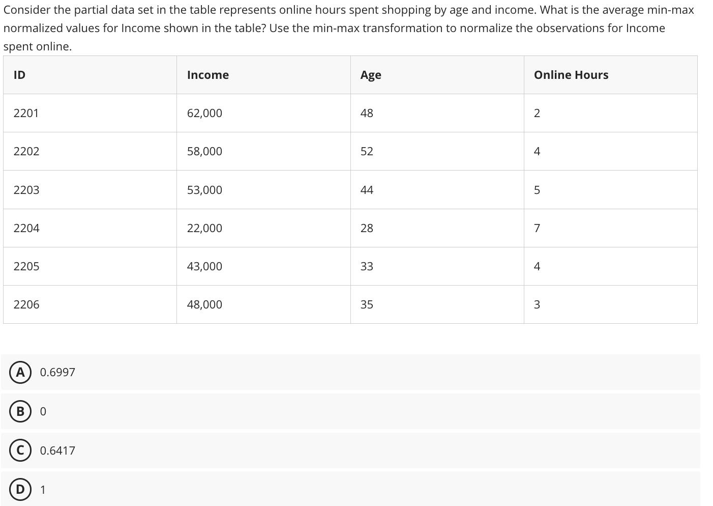Select the row with ID 2204
Screen dimensions: 713x506
pos(26,228)
